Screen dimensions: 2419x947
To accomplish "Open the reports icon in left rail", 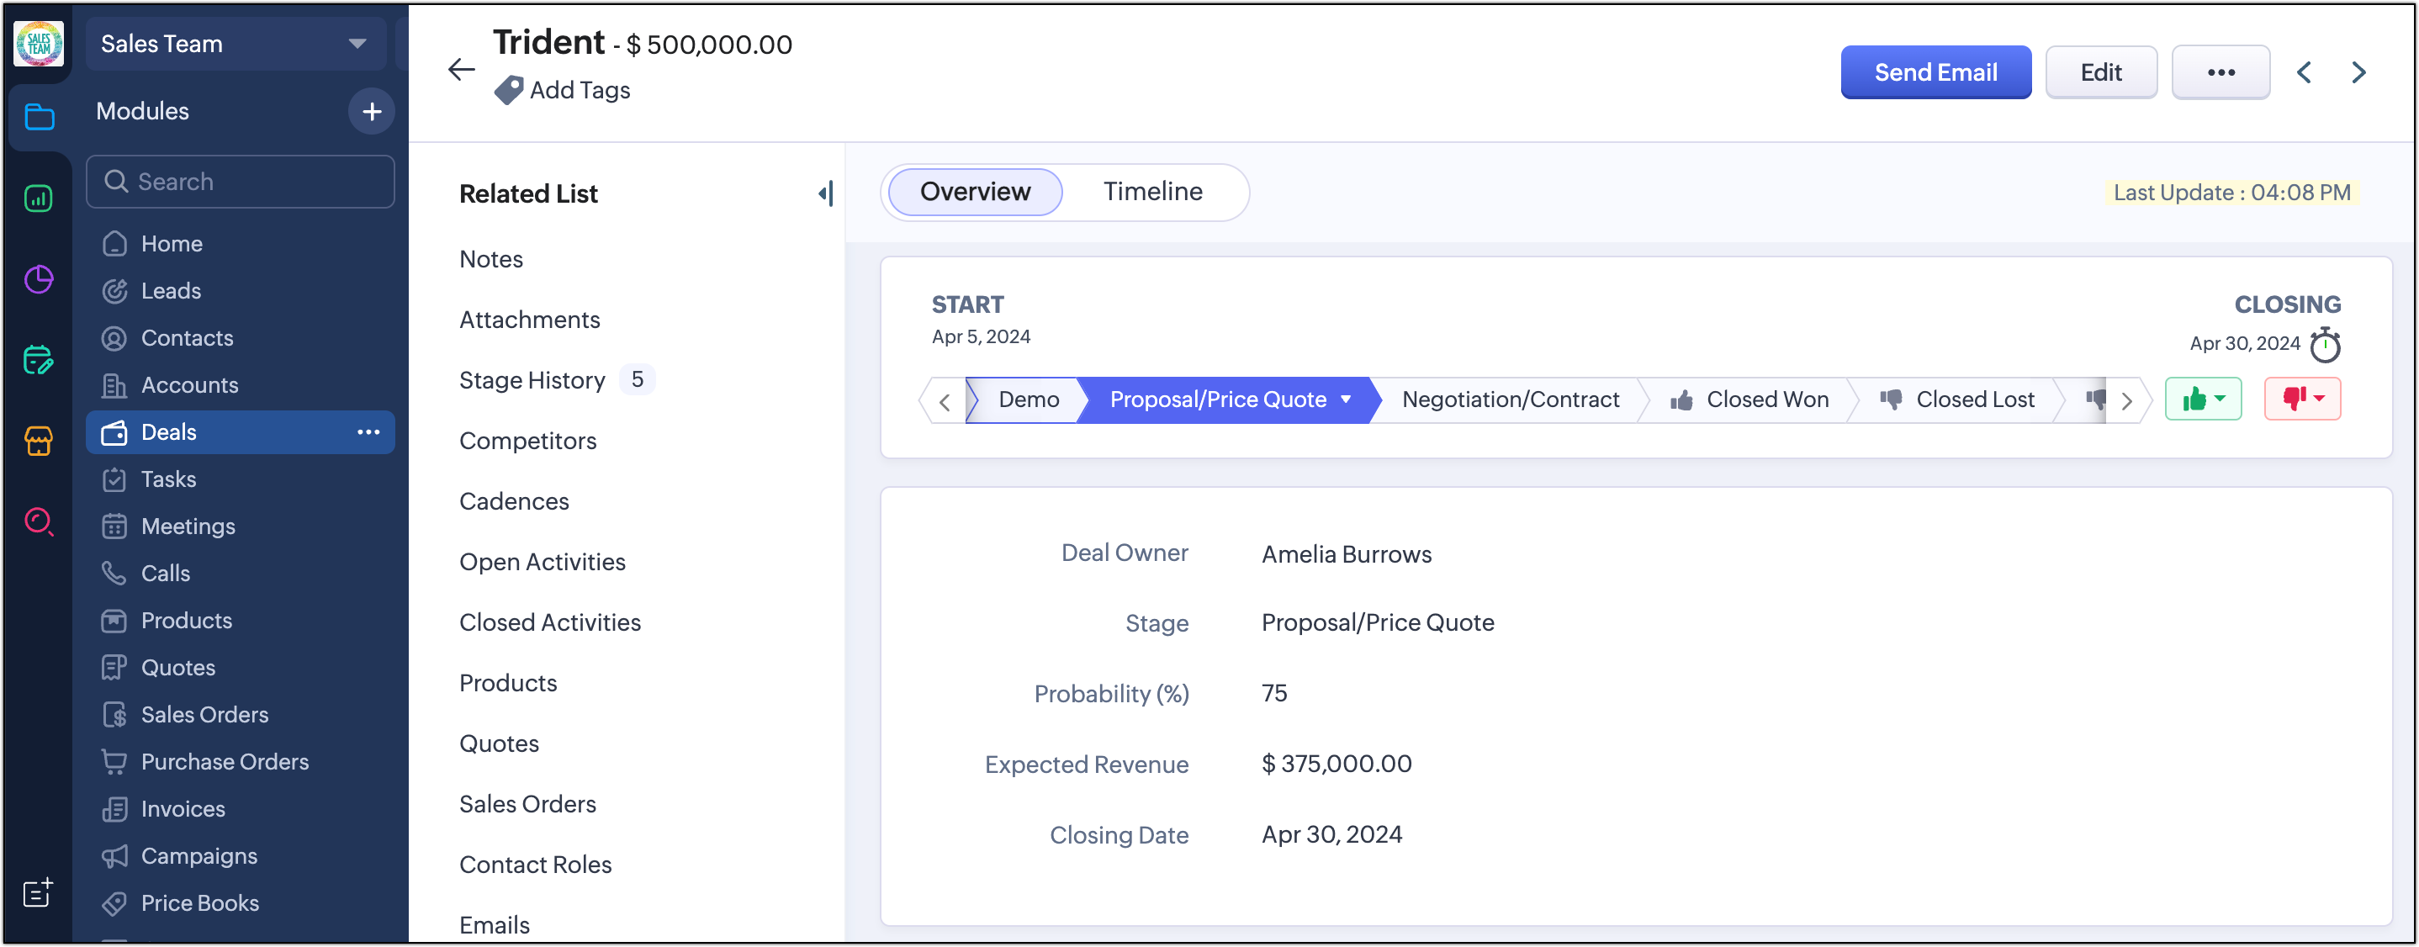I will [39, 198].
